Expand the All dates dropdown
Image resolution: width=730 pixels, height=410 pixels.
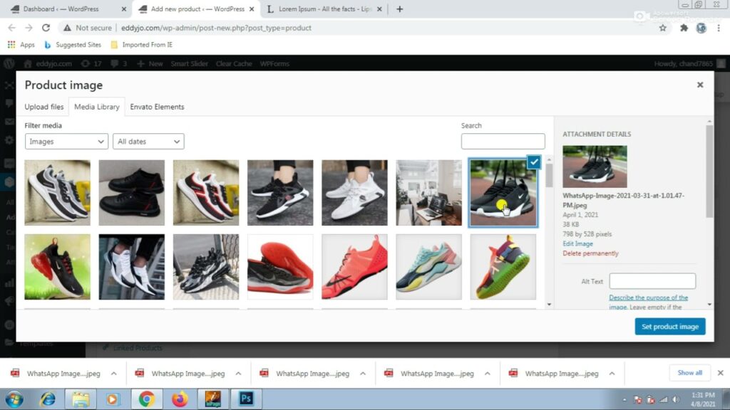click(148, 142)
